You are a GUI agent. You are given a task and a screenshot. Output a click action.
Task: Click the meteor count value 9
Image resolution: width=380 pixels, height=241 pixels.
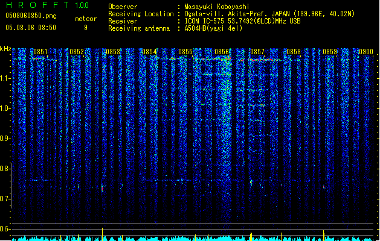pyautogui.click(x=86, y=28)
